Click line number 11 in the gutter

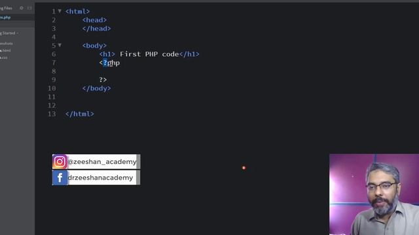[x=52, y=97]
